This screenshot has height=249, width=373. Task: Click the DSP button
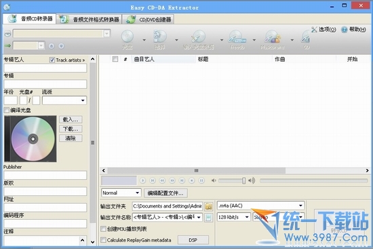click(x=193, y=240)
